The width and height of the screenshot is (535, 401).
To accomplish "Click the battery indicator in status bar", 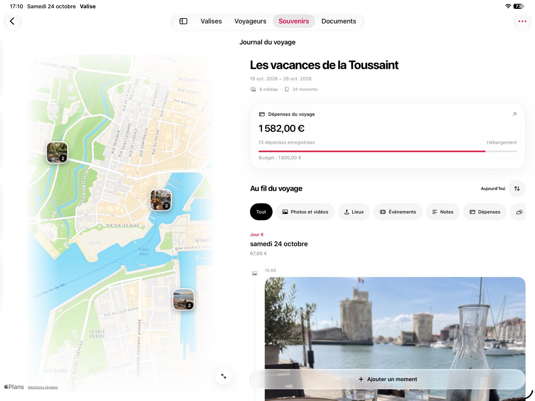I will point(519,6).
